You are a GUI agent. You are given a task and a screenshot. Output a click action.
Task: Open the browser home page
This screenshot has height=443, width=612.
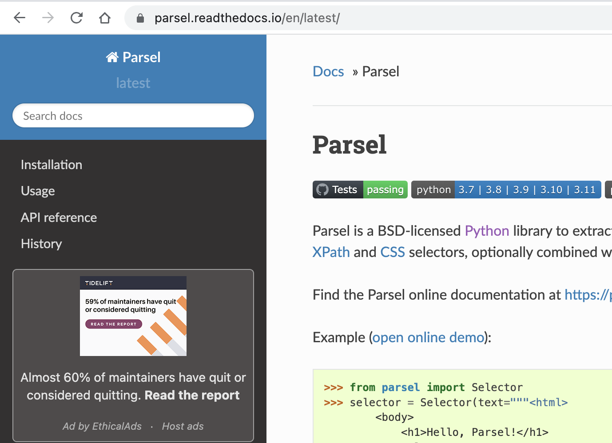(x=105, y=18)
